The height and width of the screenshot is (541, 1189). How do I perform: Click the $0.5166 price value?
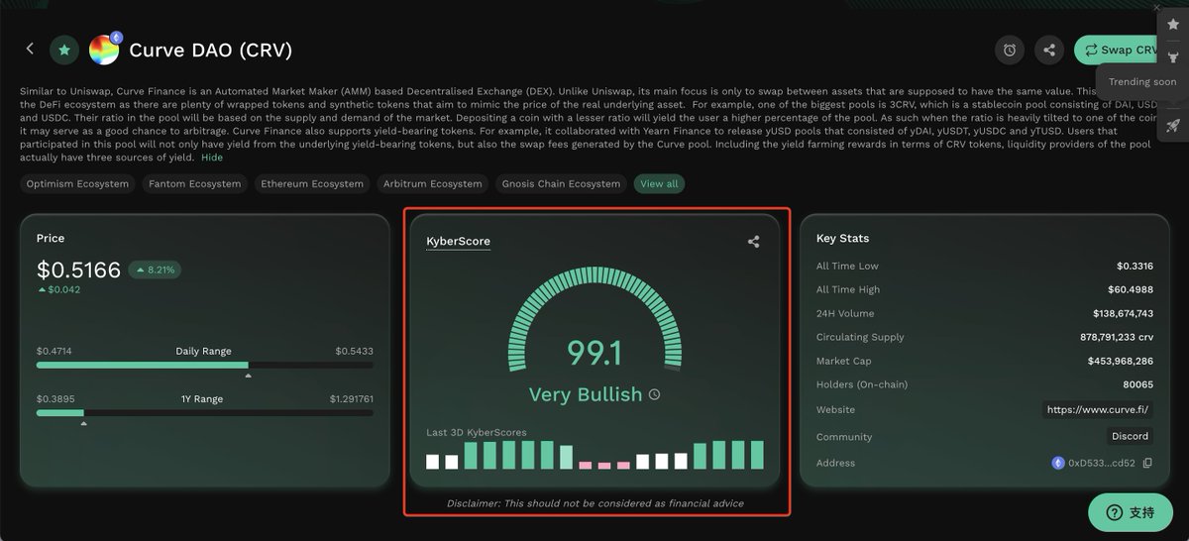78,270
